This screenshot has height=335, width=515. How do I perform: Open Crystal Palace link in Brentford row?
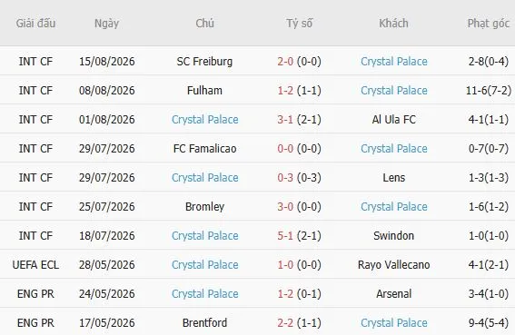394,323
